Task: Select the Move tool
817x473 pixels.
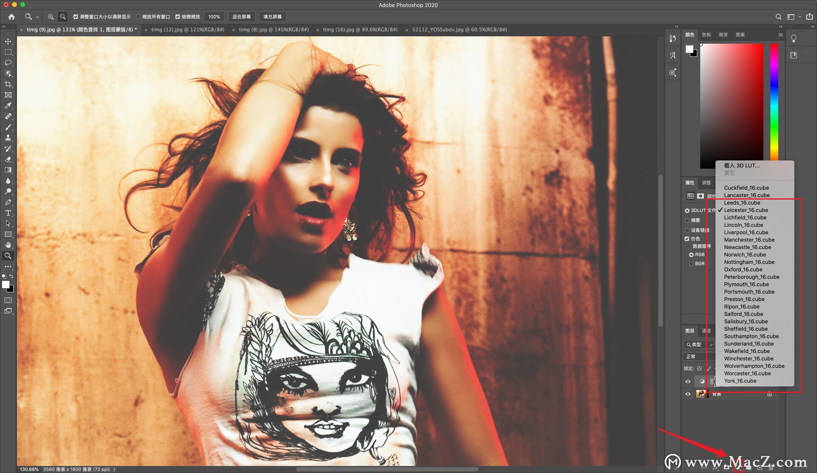Action: tap(8, 41)
